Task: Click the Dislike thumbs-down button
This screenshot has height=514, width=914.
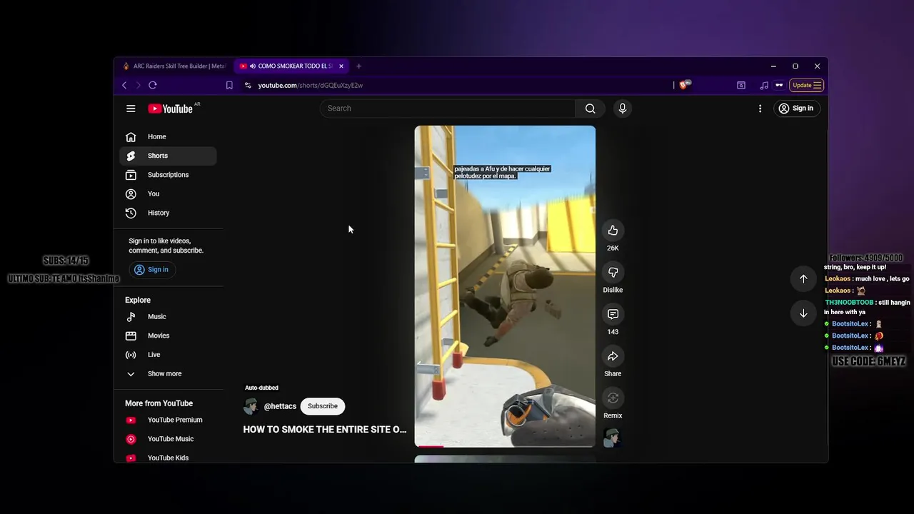Action: pyautogui.click(x=613, y=273)
